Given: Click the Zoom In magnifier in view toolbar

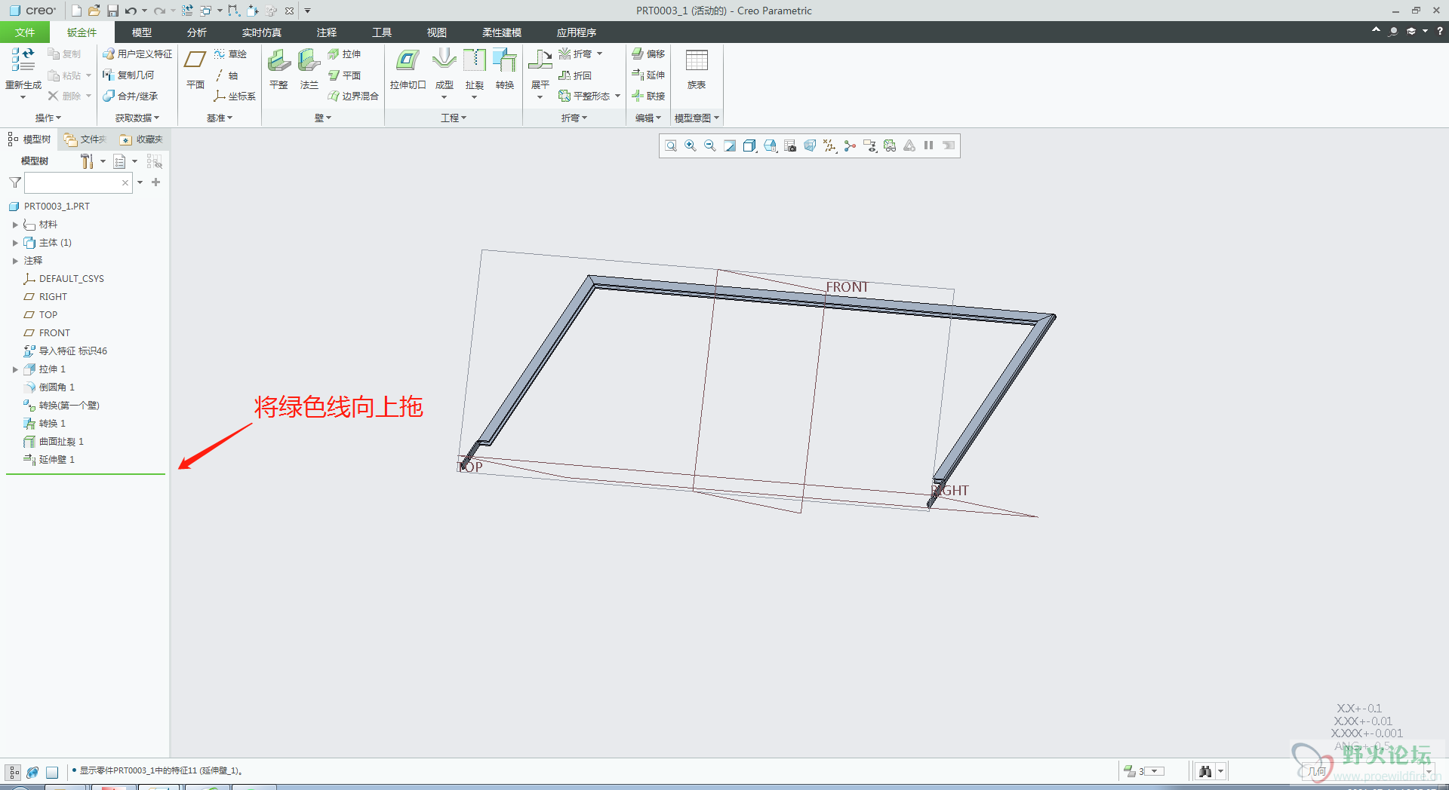Looking at the screenshot, I should 691,146.
